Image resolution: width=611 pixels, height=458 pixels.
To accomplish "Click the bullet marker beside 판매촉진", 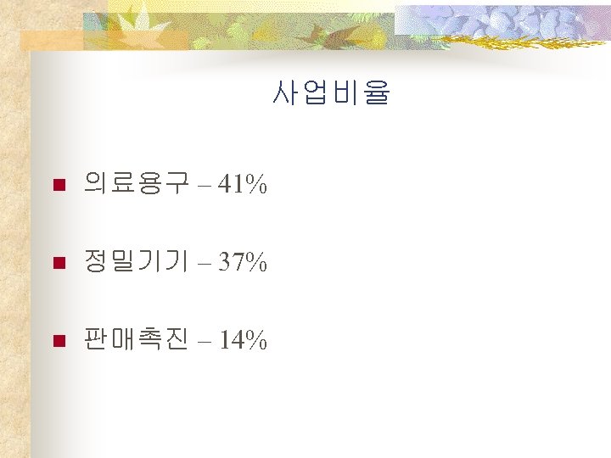I will pyautogui.click(x=58, y=342).
